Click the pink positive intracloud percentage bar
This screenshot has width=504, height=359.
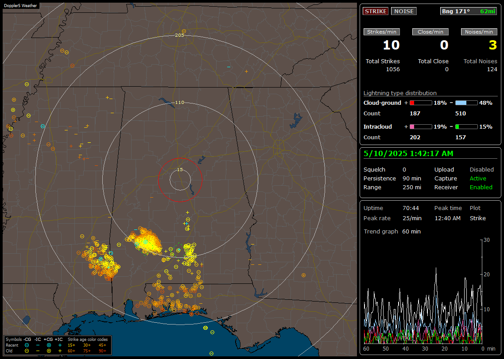pos(421,127)
